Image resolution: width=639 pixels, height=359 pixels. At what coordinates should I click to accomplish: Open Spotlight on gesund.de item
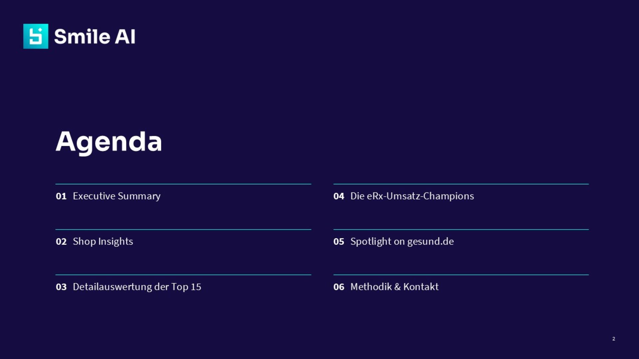pyautogui.click(x=402, y=242)
